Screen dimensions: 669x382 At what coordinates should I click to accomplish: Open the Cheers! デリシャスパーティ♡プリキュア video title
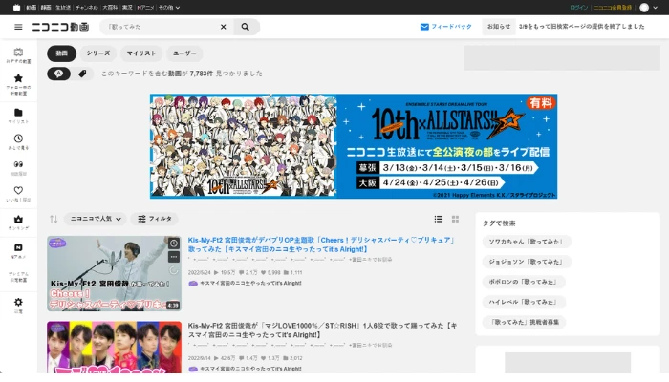click(321, 244)
